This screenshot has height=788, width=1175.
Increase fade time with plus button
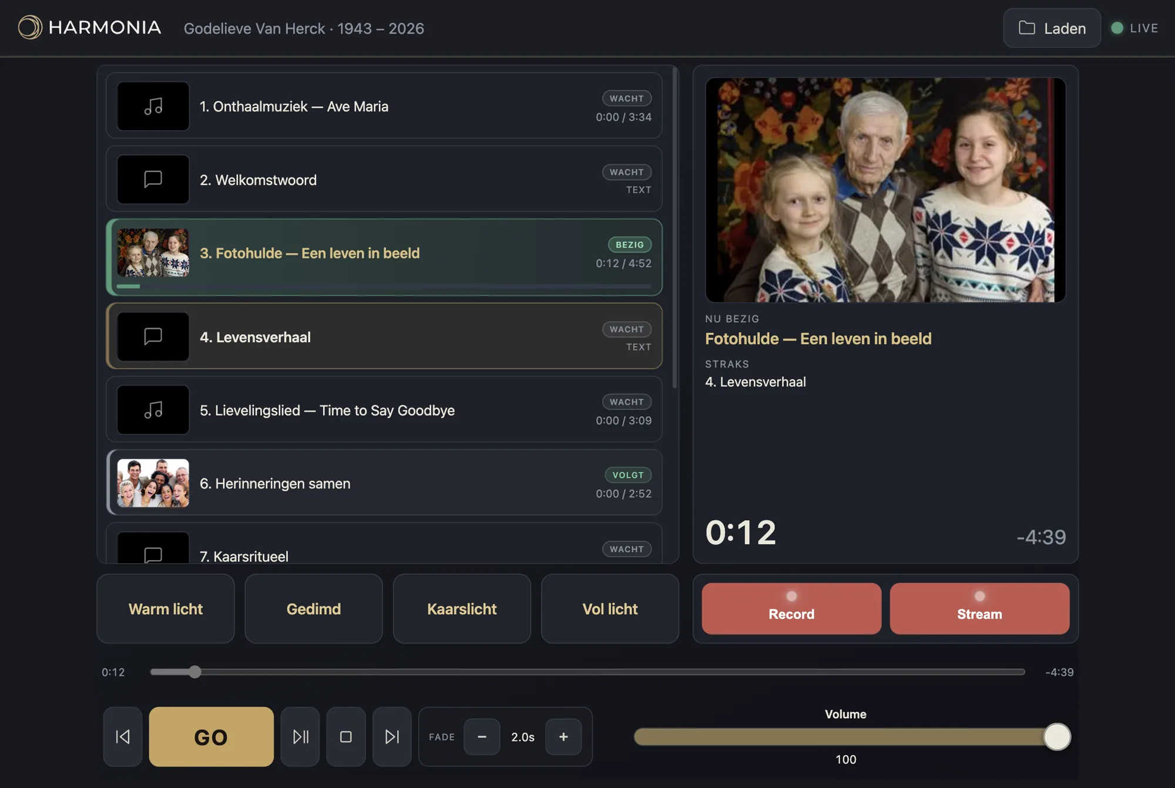click(x=563, y=737)
